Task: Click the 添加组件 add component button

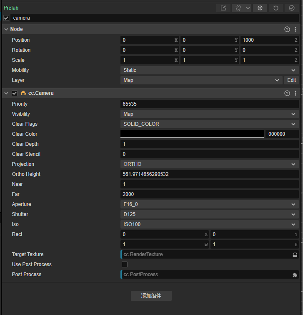Action: [x=151, y=296]
